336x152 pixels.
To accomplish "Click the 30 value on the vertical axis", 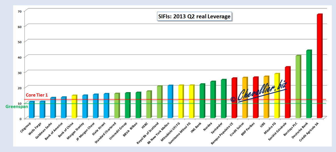I will pos(19,72).
